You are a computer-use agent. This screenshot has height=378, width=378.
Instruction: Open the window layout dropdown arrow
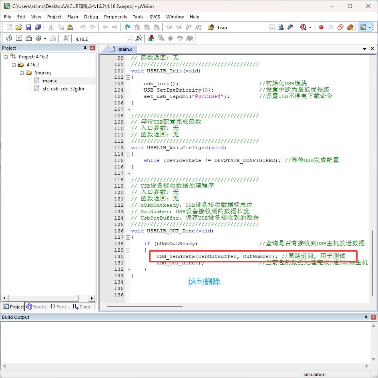pyautogui.click(x=370, y=28)
